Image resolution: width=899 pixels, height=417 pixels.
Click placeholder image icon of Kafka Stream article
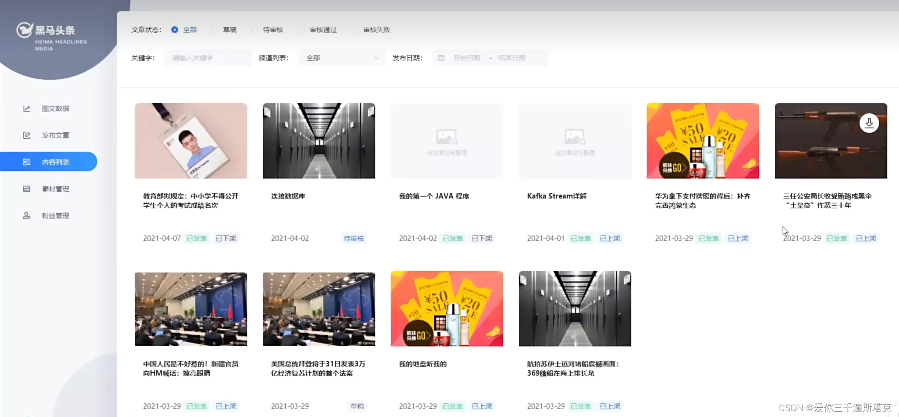click(574, 137)
